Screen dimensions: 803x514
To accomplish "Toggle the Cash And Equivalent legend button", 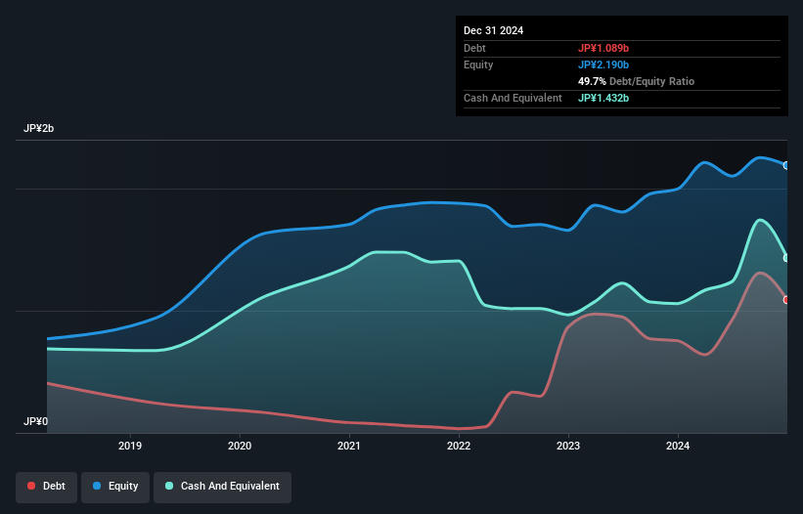I will [222, 487].
